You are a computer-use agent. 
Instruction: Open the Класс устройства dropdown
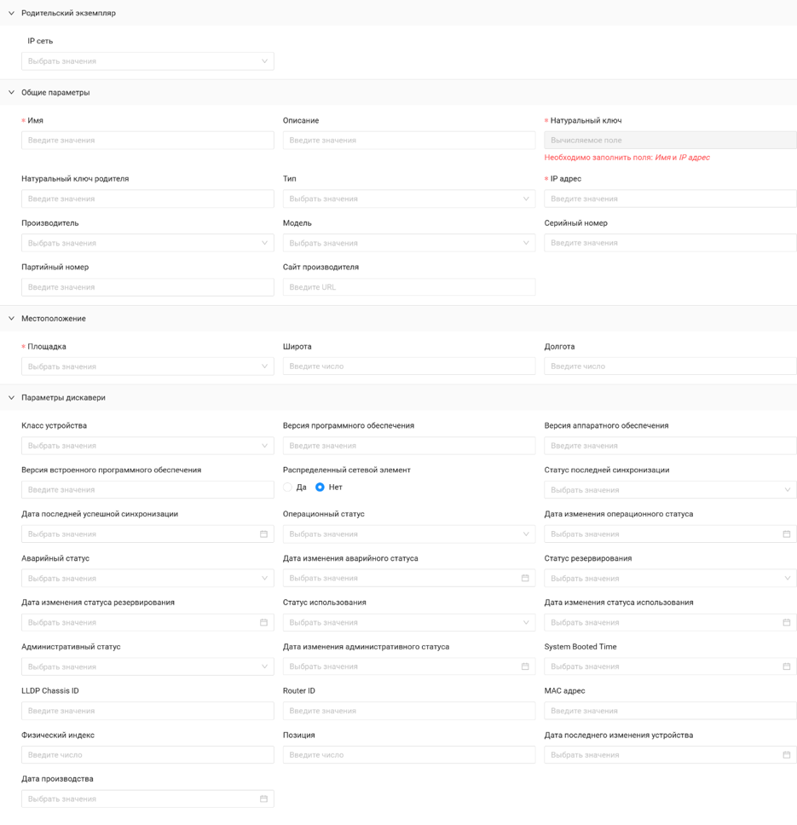coord(147,446)
